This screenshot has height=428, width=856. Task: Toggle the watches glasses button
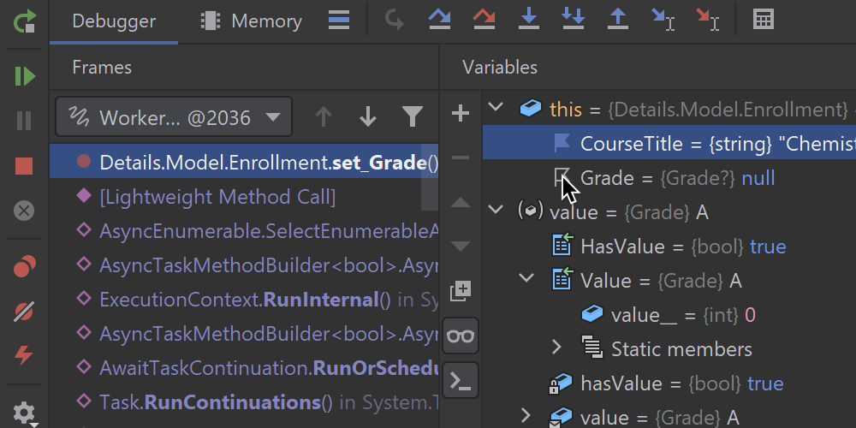461,336
